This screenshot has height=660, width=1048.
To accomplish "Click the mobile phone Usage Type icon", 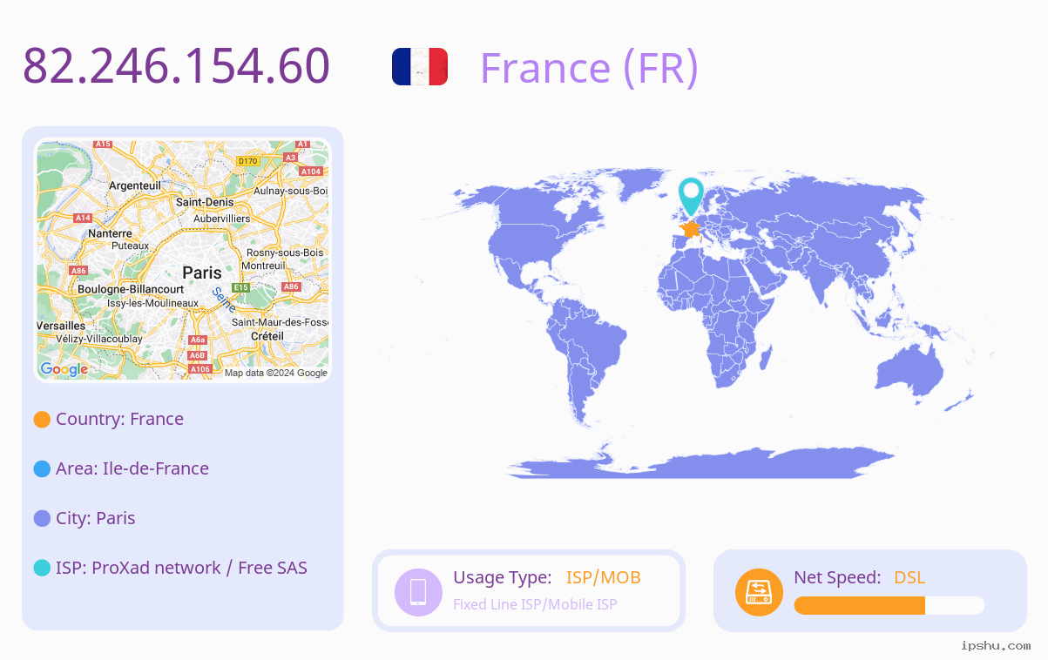I will [418, 591].
